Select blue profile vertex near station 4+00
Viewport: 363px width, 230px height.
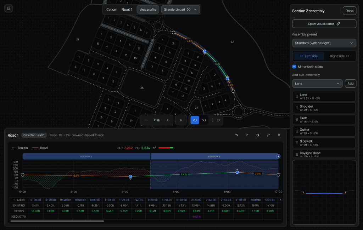click(130, 177)
